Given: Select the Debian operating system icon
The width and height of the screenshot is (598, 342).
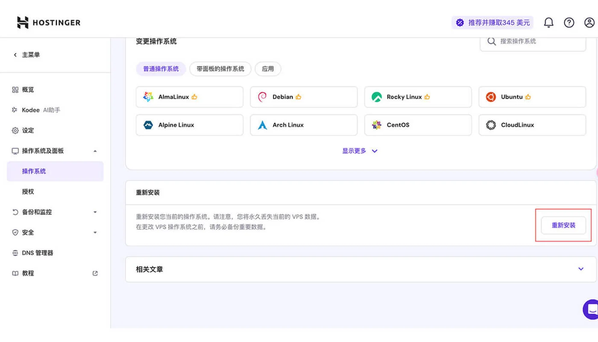Looking at the screenshot, I should point(261,97).
